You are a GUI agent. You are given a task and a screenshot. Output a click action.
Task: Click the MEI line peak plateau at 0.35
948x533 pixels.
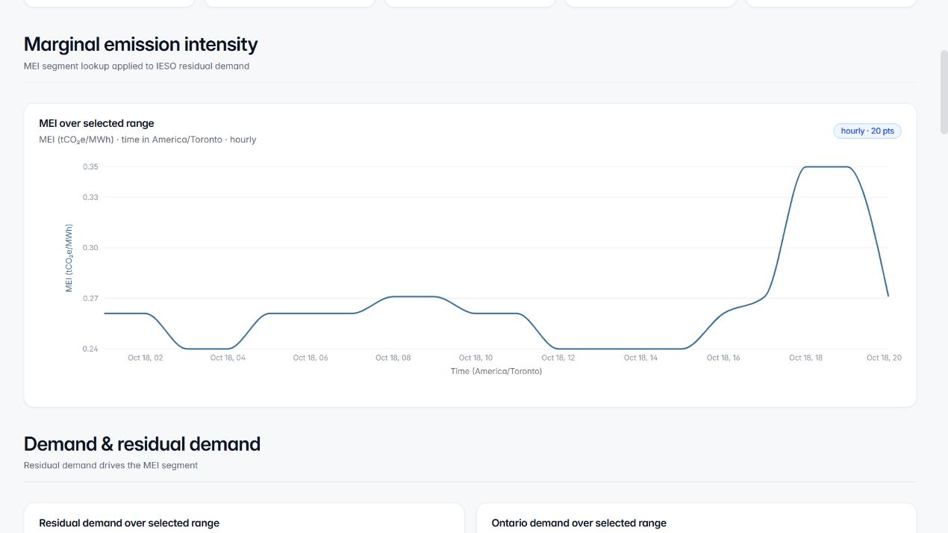pos(826,166)
